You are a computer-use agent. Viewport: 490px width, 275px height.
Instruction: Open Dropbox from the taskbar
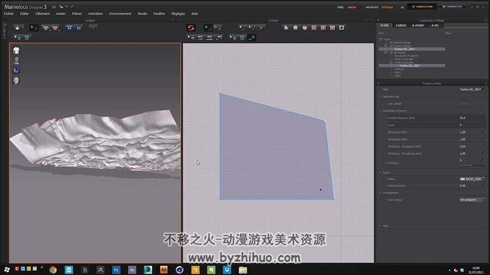coord(227,270)
